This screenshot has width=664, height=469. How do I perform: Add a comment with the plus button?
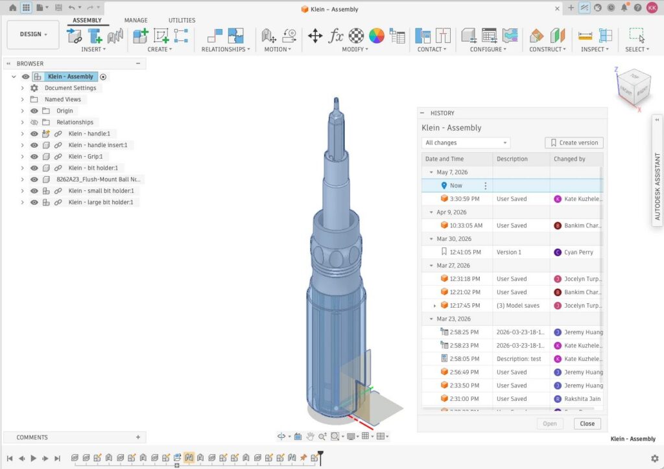138,437
